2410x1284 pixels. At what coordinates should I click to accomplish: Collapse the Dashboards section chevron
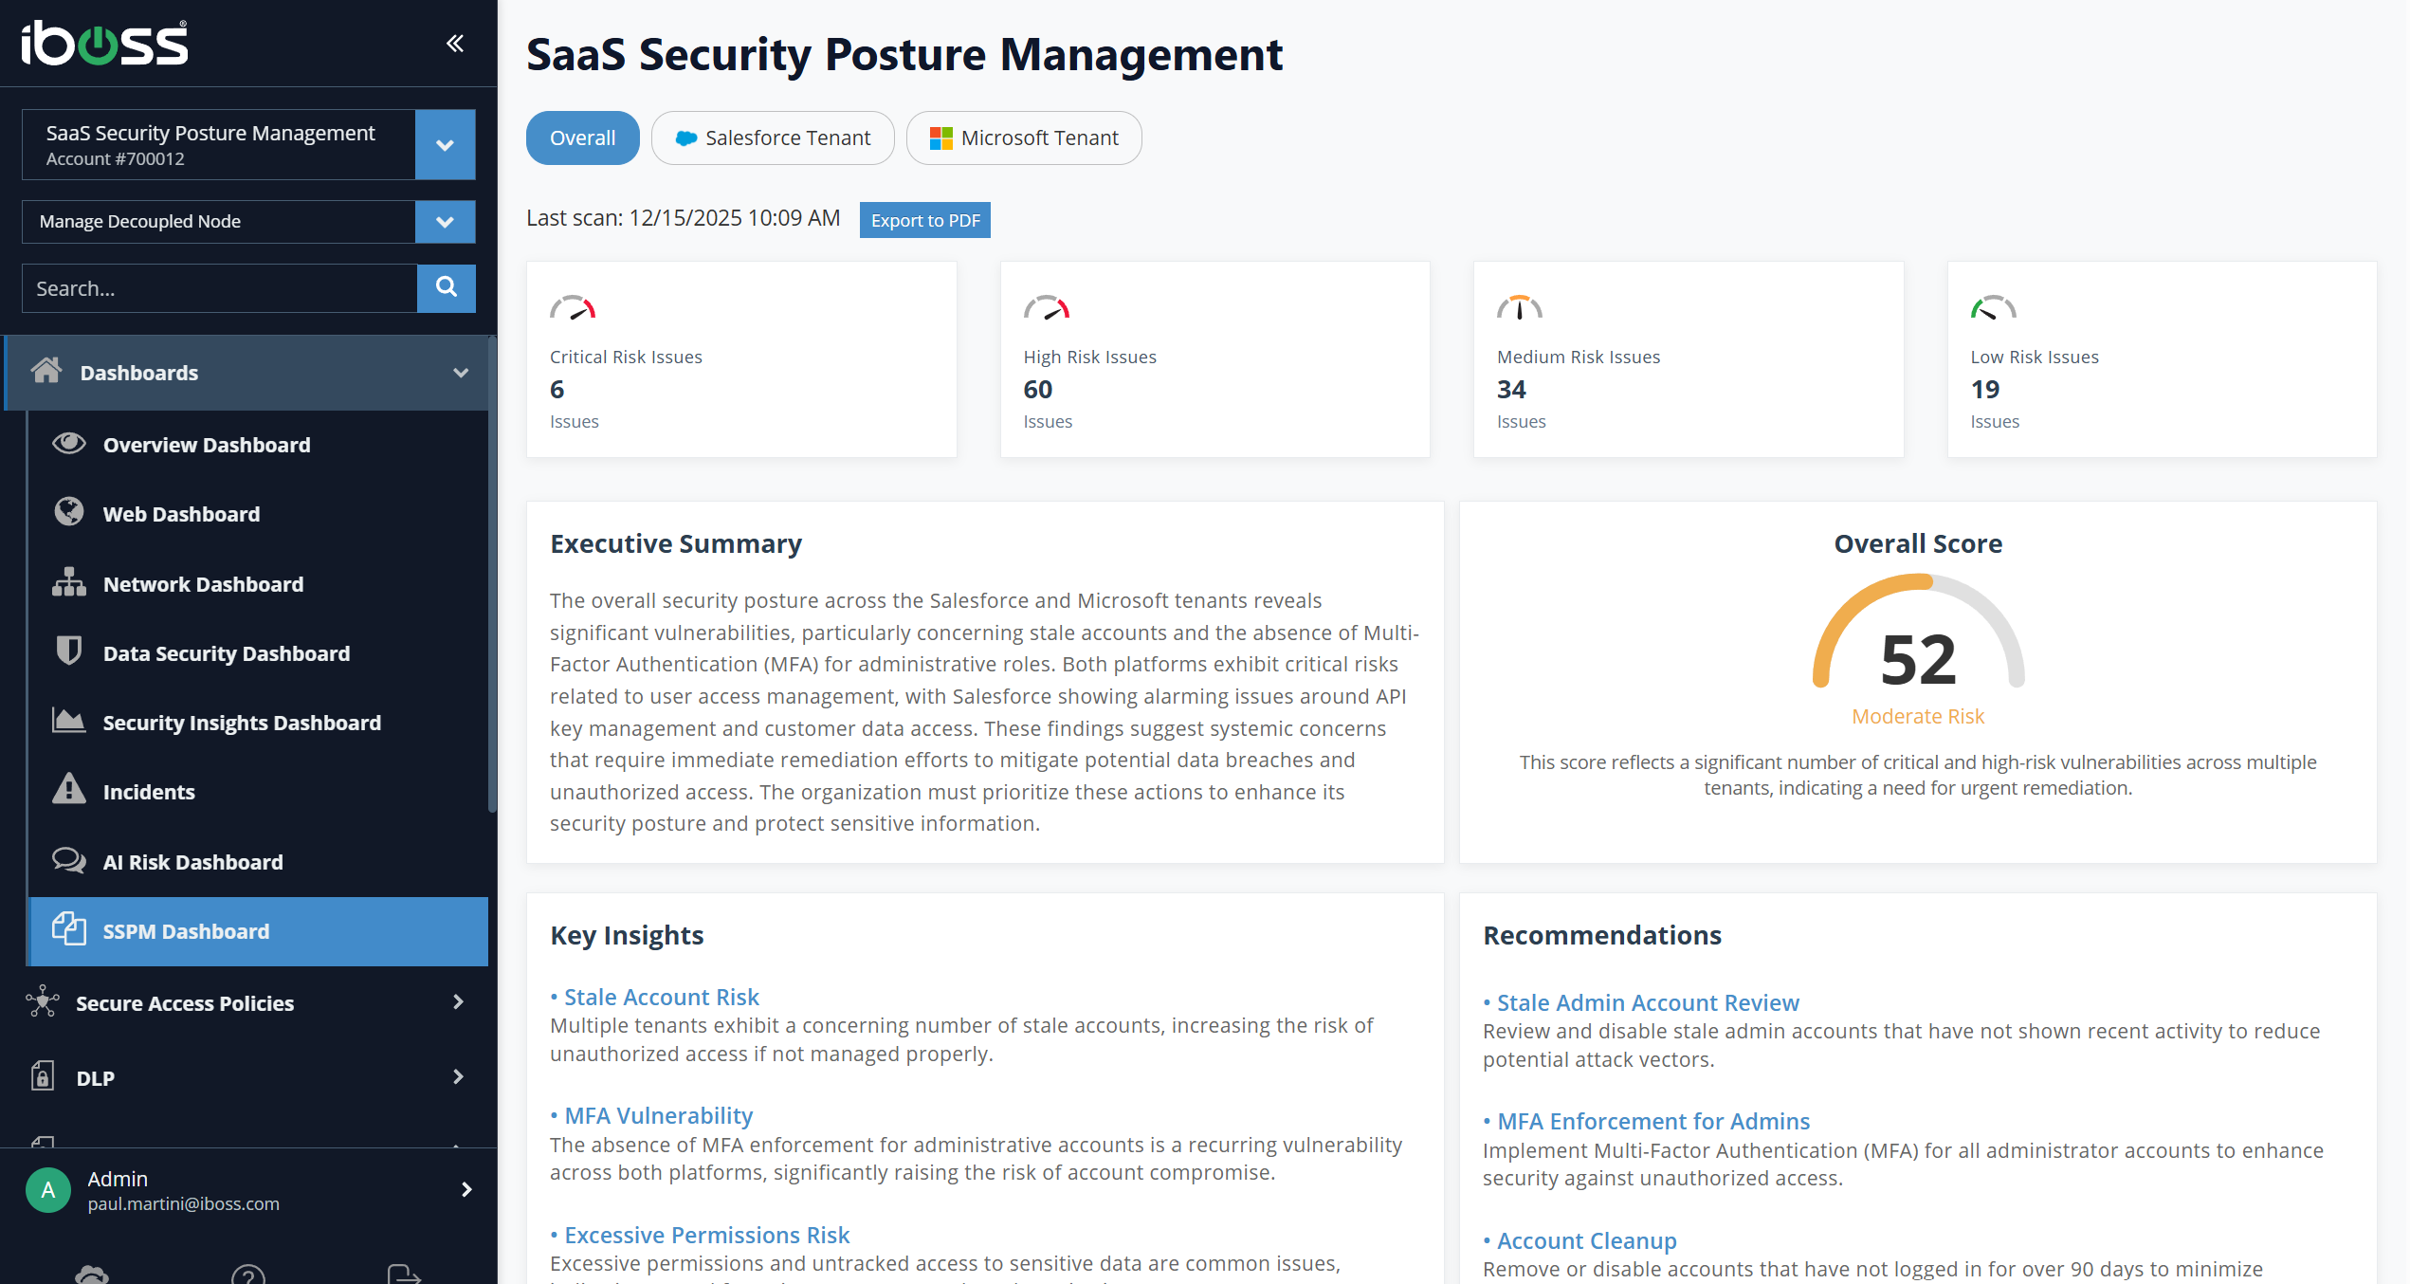[x=461, y=372]
